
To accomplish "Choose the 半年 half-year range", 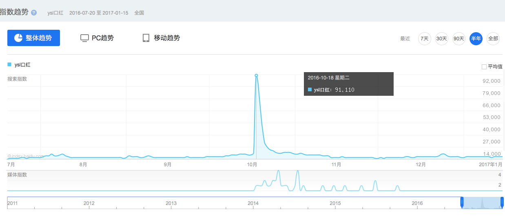I will click(476, 39).
